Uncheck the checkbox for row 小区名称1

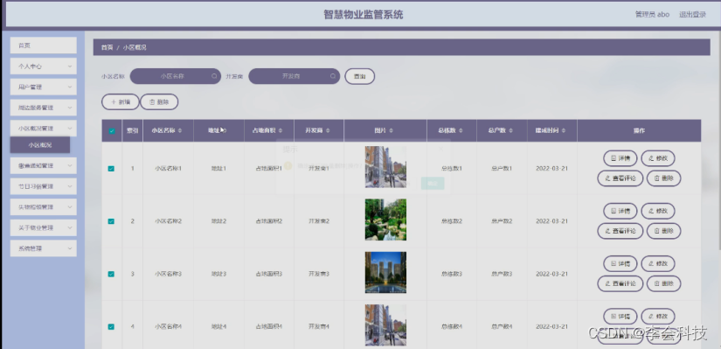tap(111, 169)
